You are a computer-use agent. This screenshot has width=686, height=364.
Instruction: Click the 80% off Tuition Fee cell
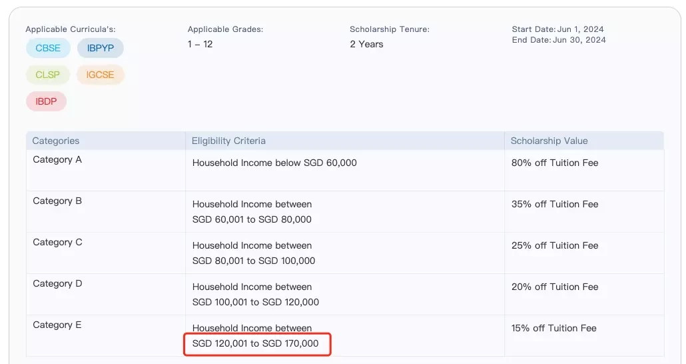pos(555,163)
